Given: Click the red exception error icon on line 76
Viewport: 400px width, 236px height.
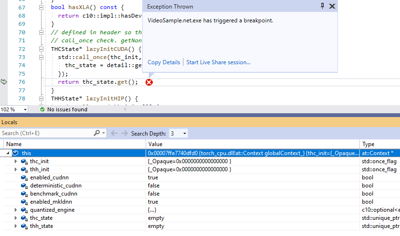Looking at the screenshot, I should [x=149, y=82].
